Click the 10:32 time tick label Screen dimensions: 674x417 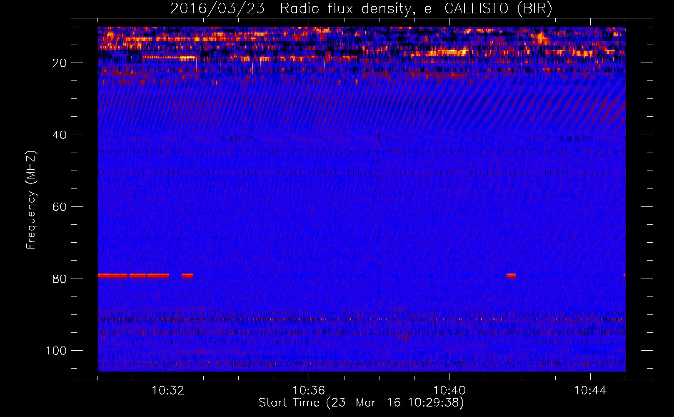[x=168, y=391]
